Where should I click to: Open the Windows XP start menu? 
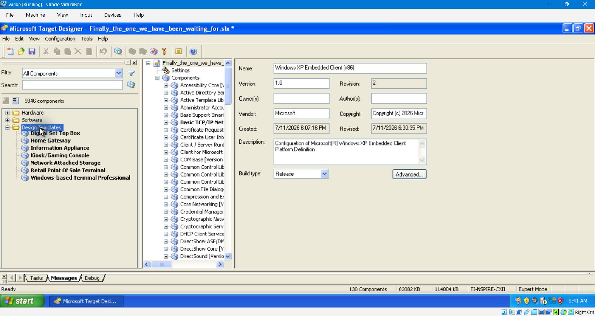coord(22,301)
